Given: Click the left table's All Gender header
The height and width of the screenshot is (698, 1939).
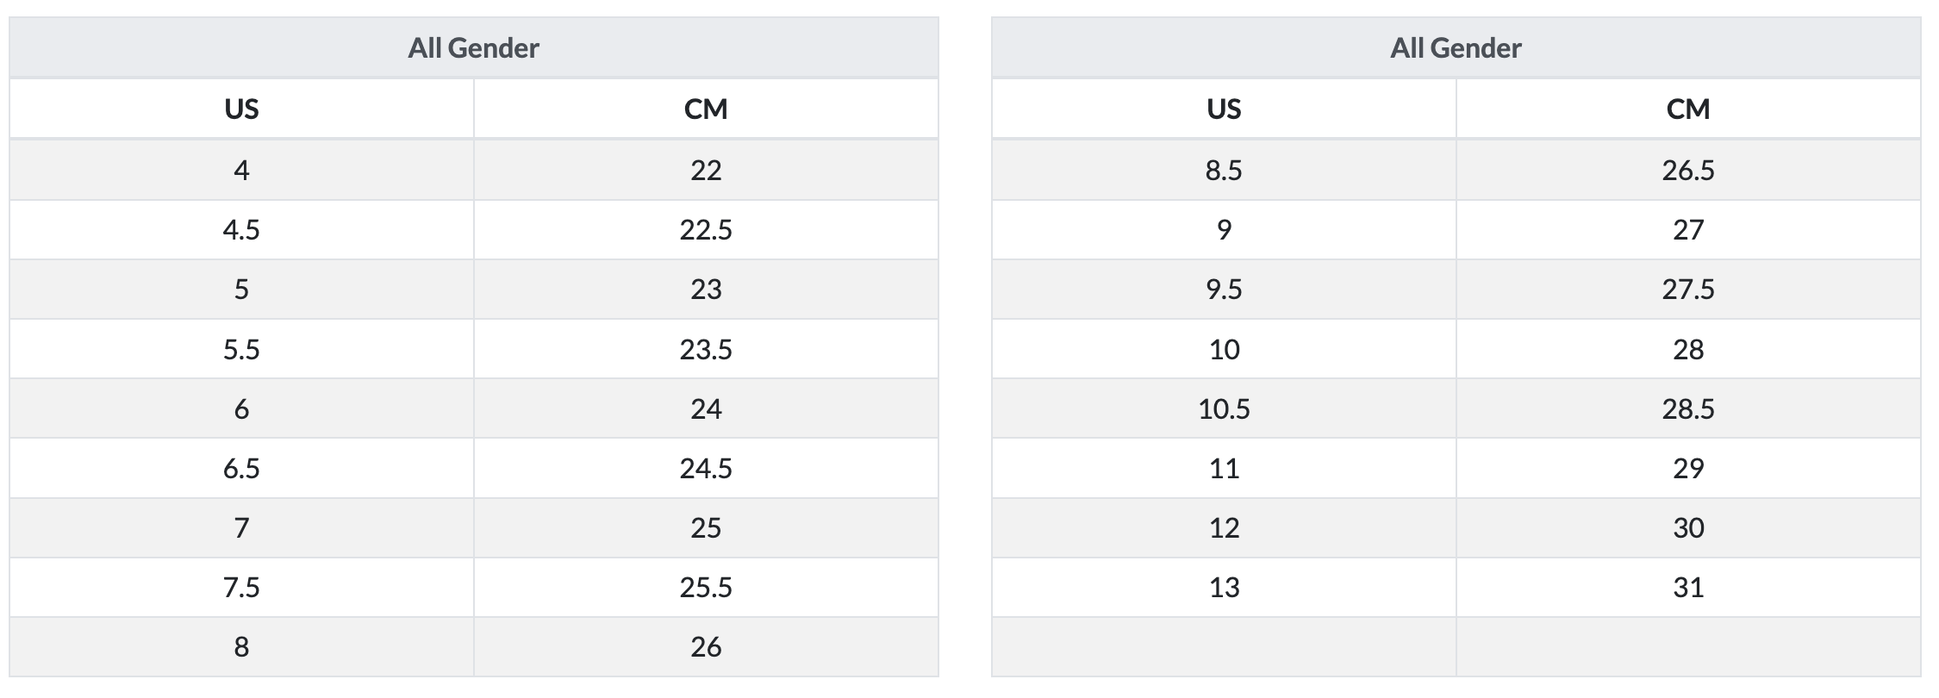Looking at the screenshot, I should (473, 48).
